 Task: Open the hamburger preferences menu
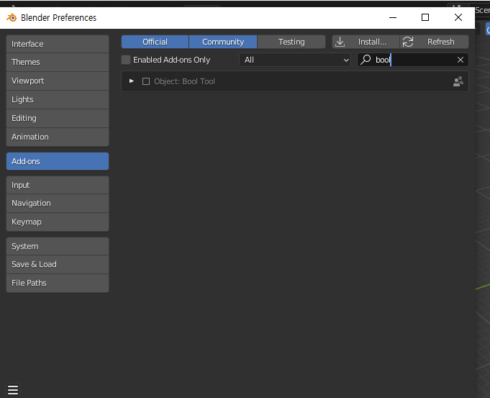[13, 390]
